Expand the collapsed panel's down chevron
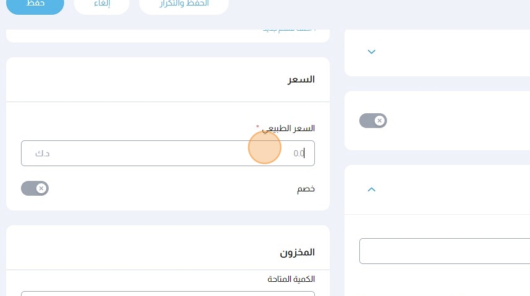The width and height of the screenshot is (530, 296). [x=371, y=52]
